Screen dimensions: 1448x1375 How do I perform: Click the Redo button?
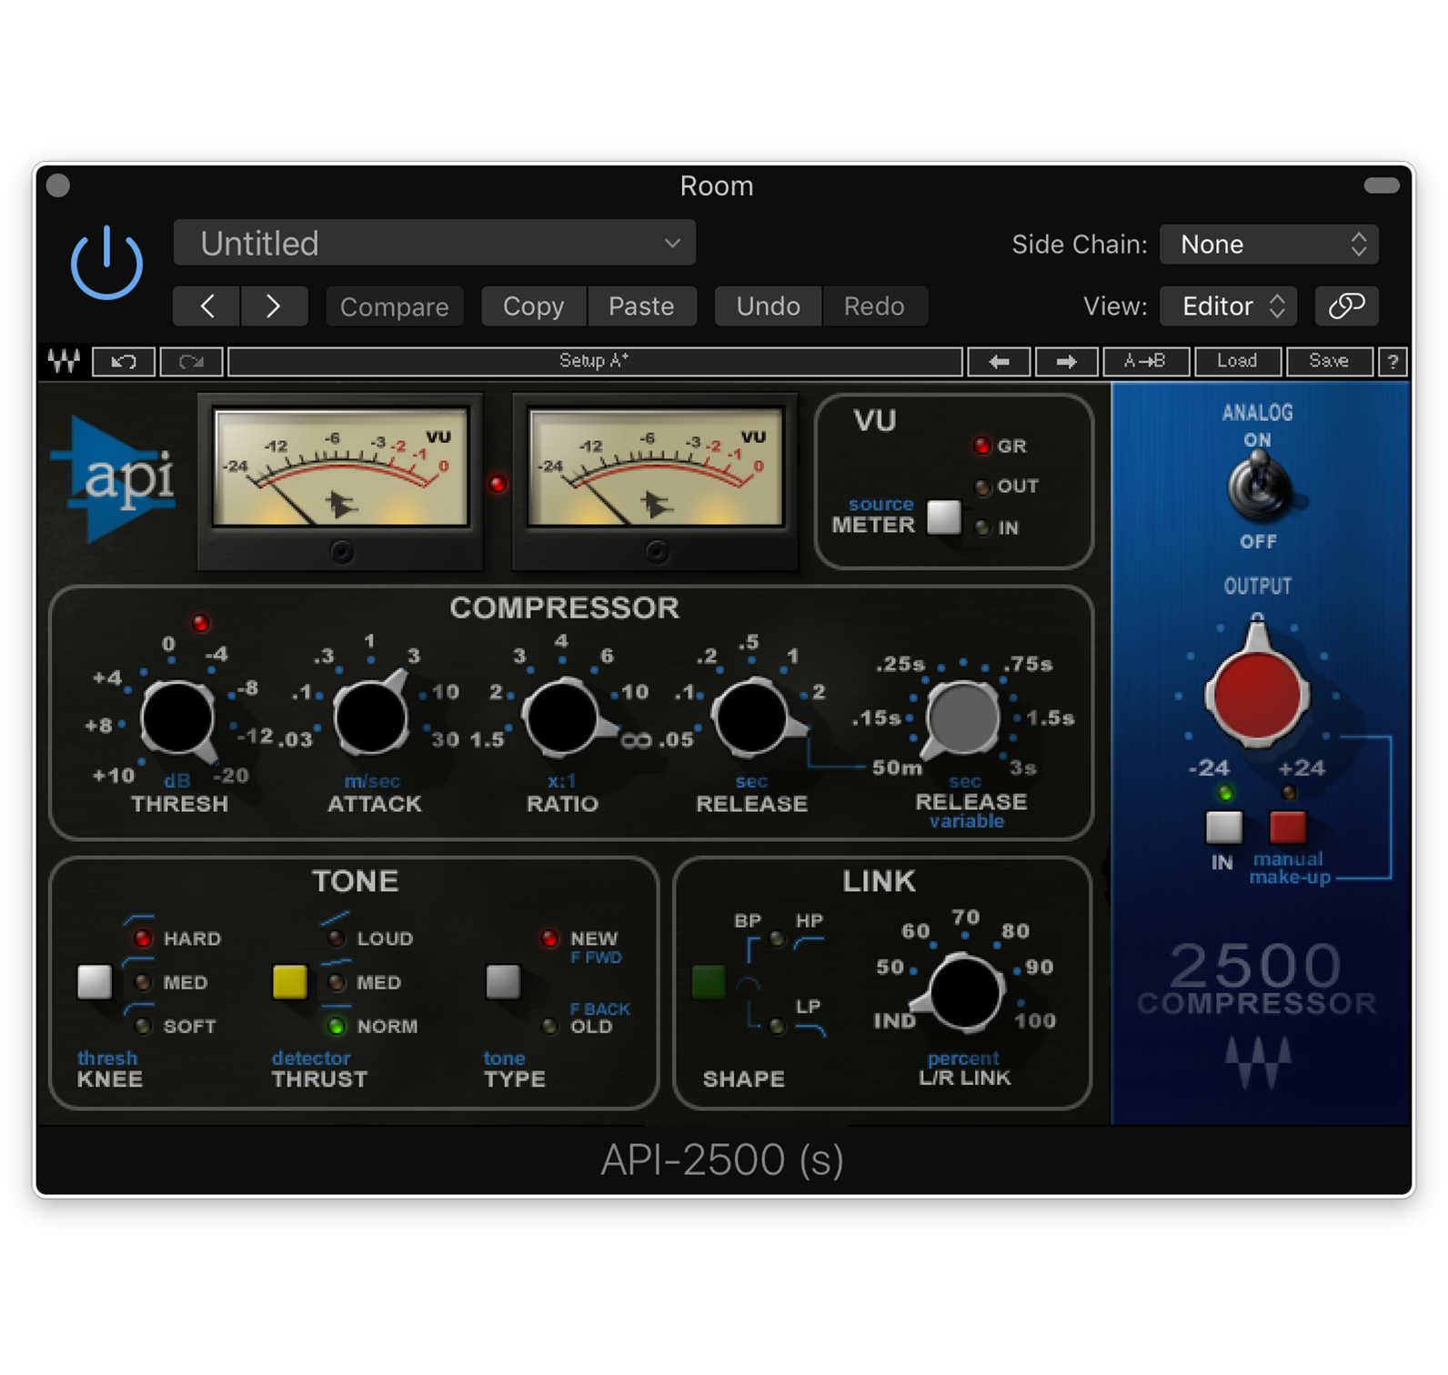pos(875,306)
